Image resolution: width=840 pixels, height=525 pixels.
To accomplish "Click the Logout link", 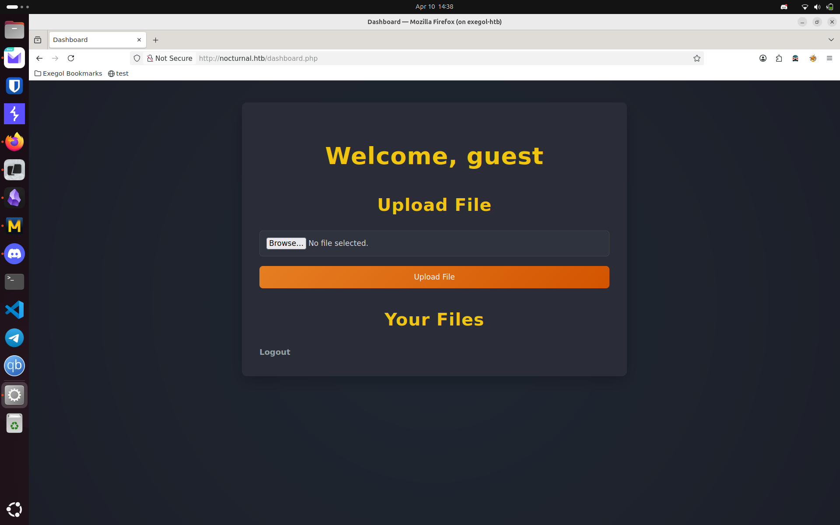I will point(275,352).
